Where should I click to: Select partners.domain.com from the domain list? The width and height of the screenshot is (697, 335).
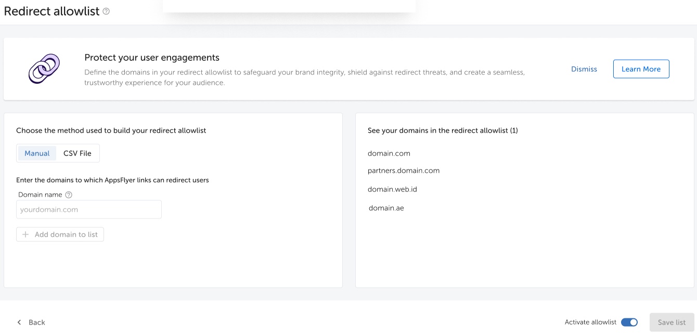(x=403, y=170)
